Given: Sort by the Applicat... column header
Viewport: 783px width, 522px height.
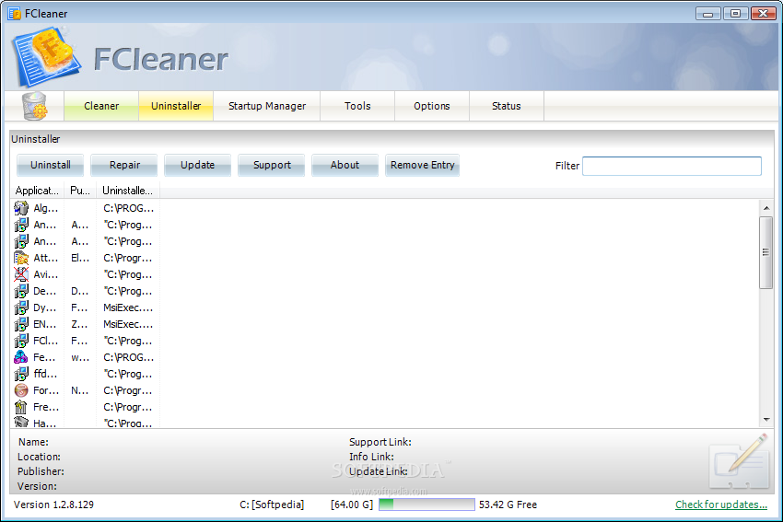Looking at the screenshot, I should (37, 191).
